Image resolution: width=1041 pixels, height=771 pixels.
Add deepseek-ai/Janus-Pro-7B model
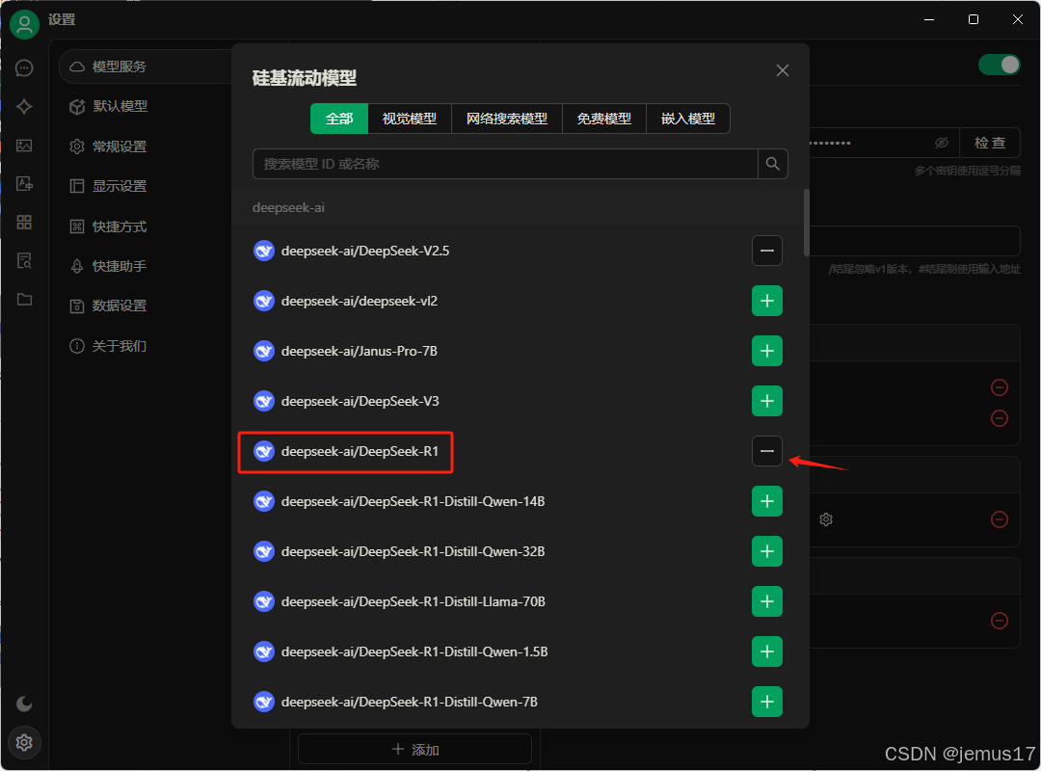pos(767,351)
